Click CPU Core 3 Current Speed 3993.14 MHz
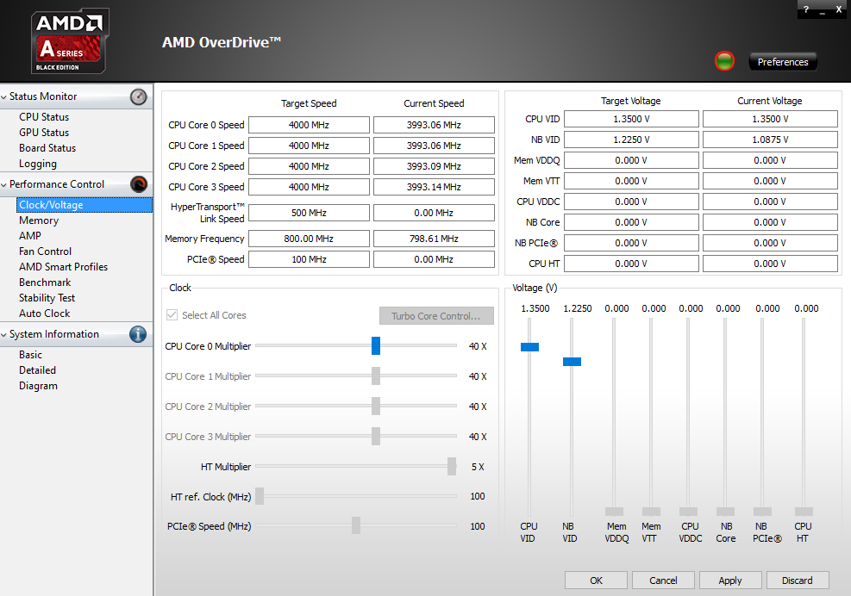Image resolution: width=851 pixels, height=596 pixels. tap(434, 187)
